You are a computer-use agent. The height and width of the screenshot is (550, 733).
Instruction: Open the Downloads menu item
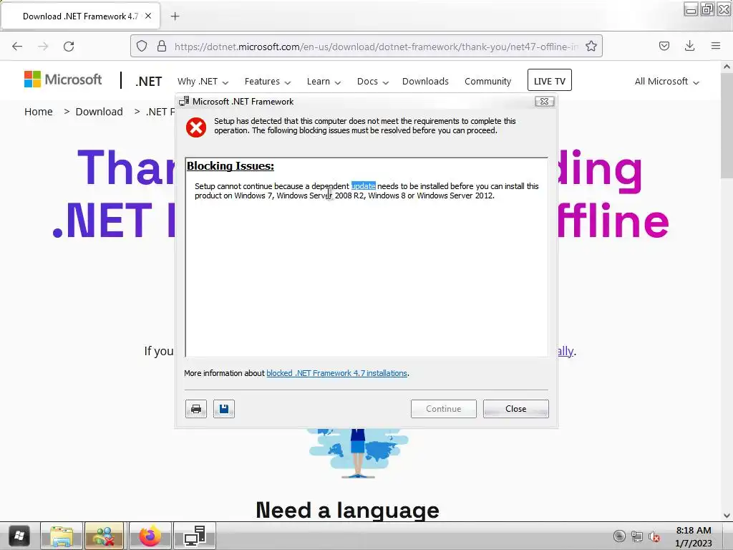pyautogui.click(x=425, y=82)
